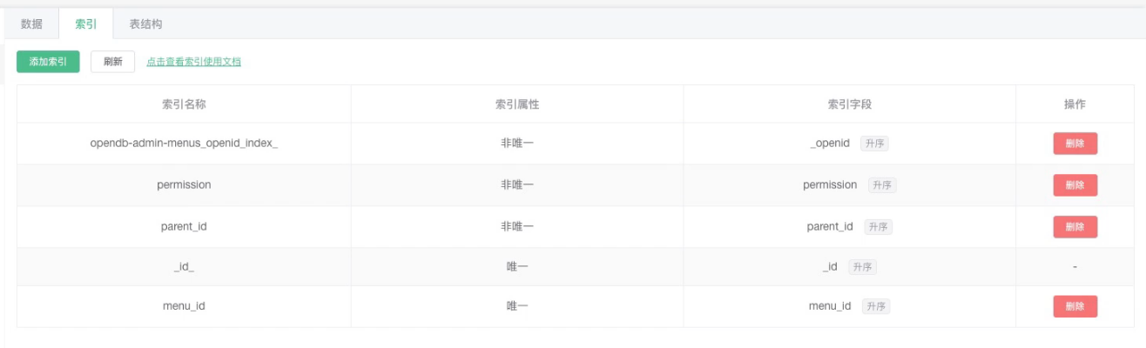
Task: Open the 表结构 tab
Action: (145, 24)
